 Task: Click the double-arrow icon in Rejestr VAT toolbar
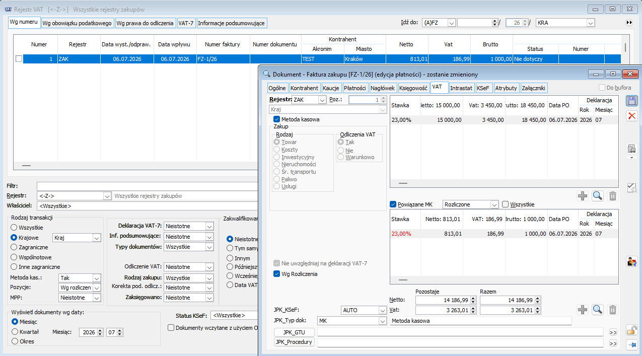point(629,23)
